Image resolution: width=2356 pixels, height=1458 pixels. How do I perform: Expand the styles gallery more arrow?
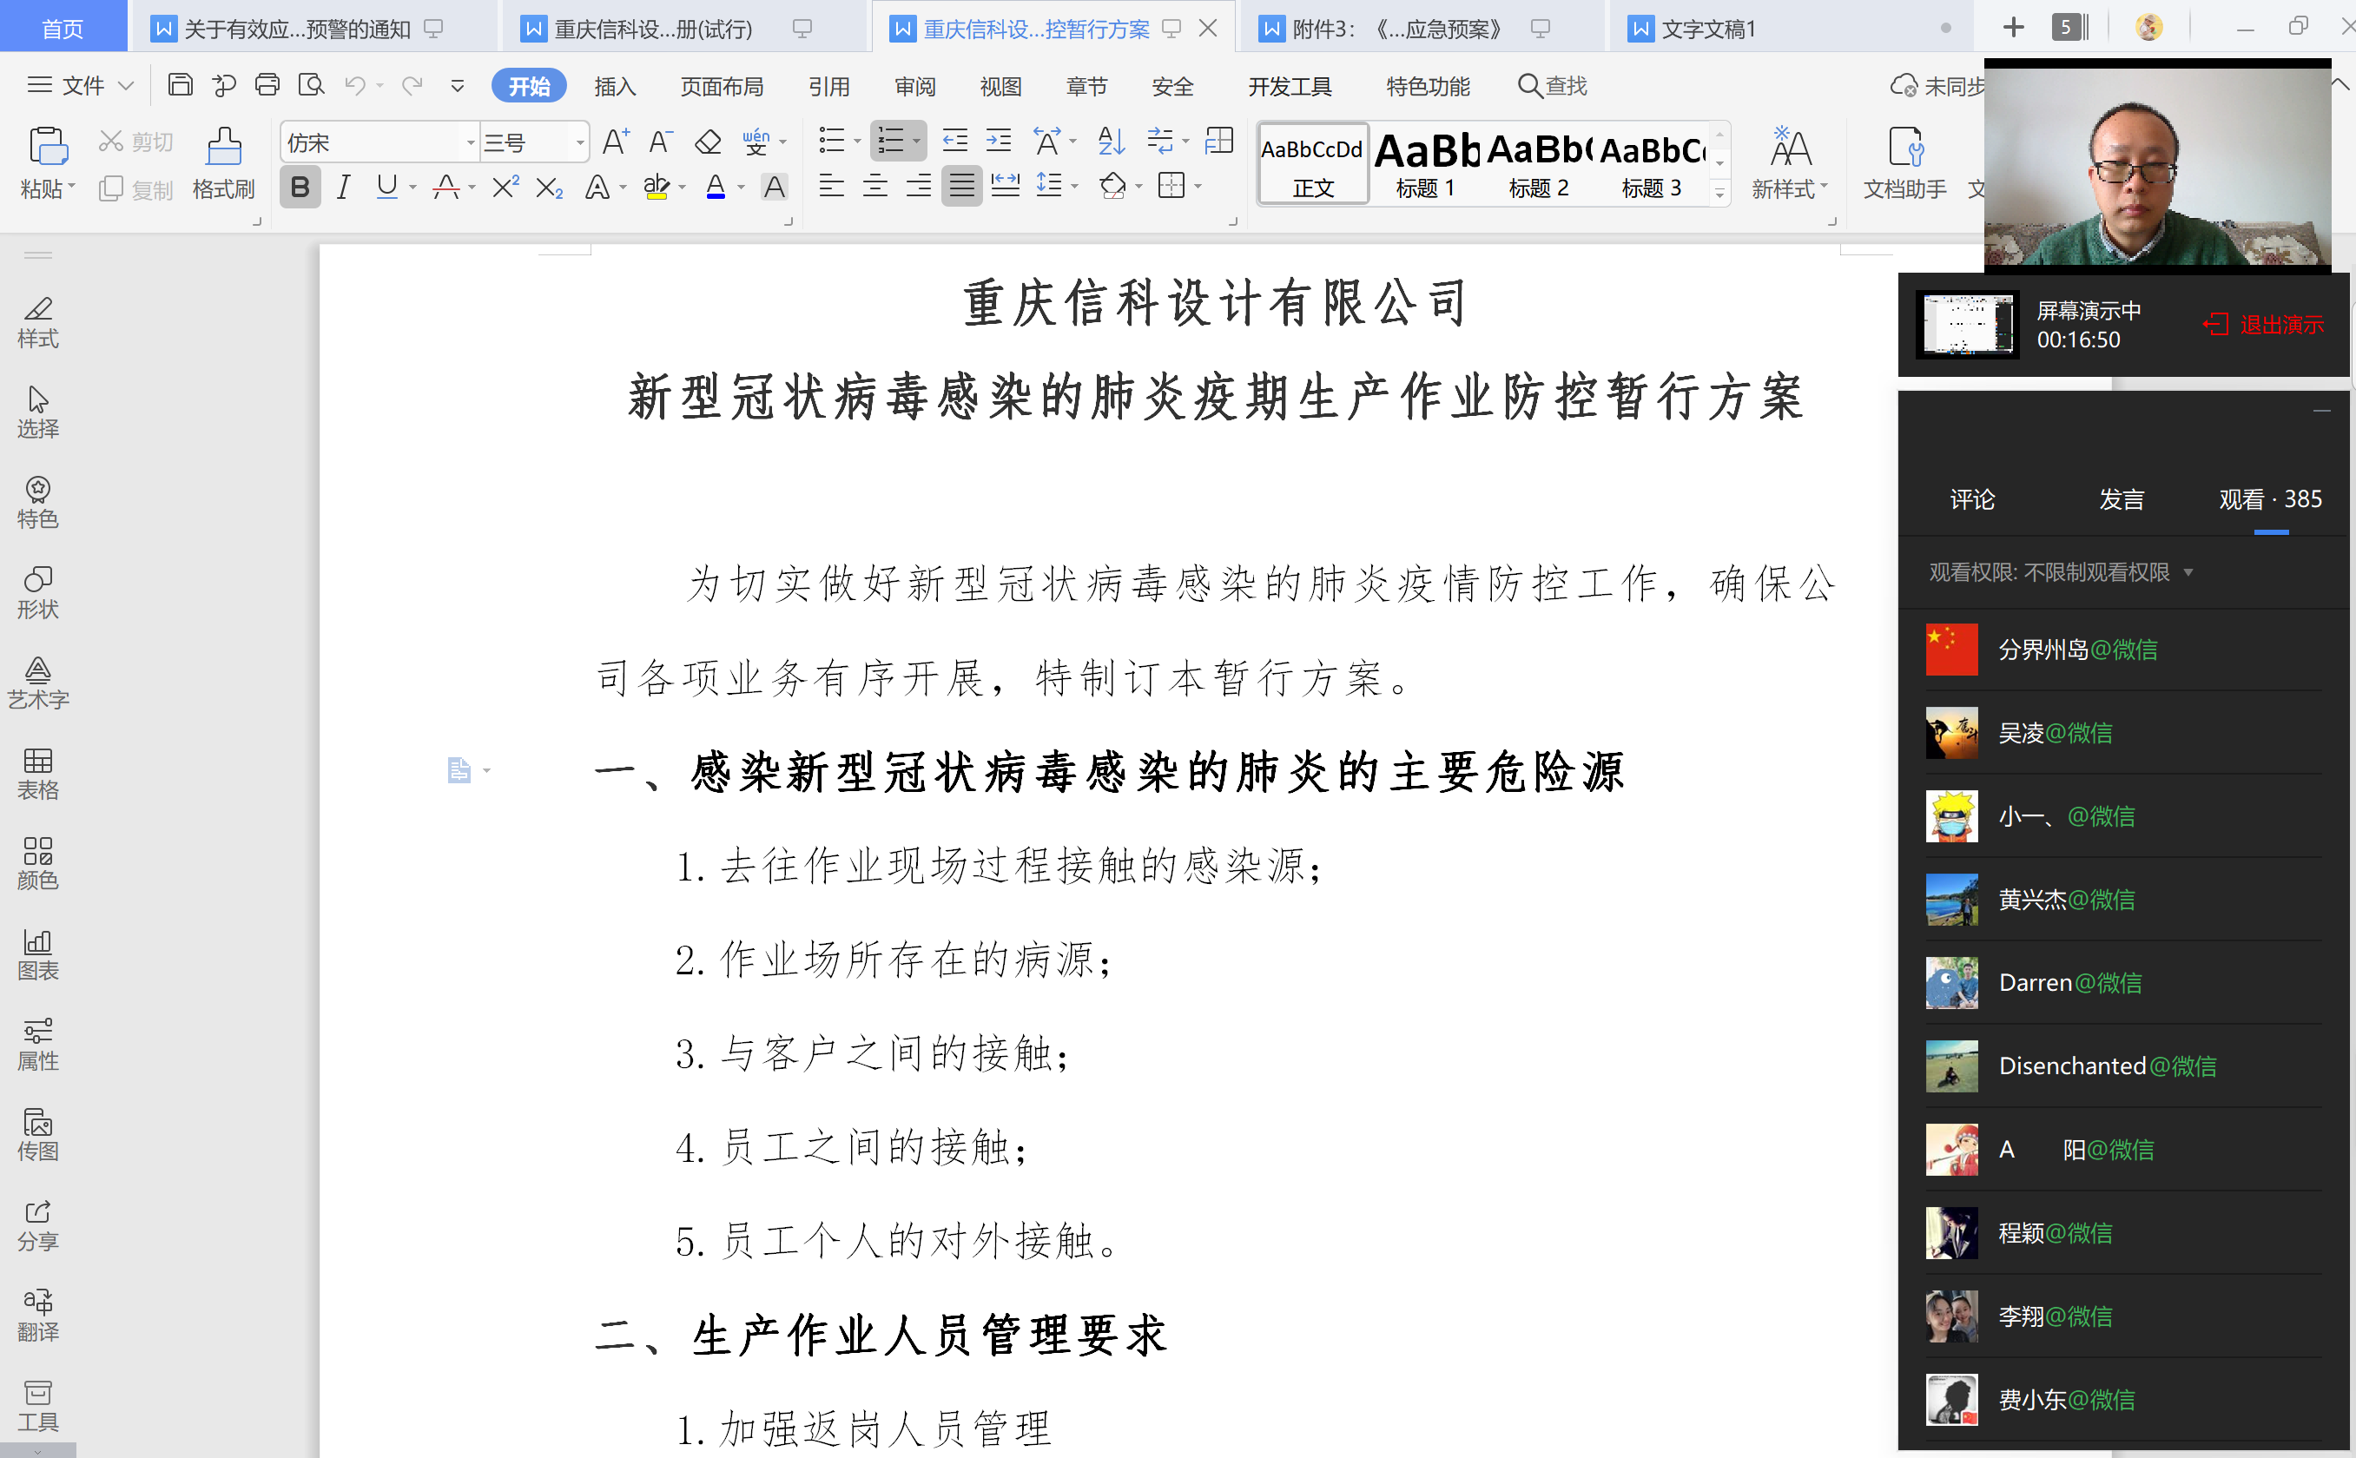coord(1719,194)
